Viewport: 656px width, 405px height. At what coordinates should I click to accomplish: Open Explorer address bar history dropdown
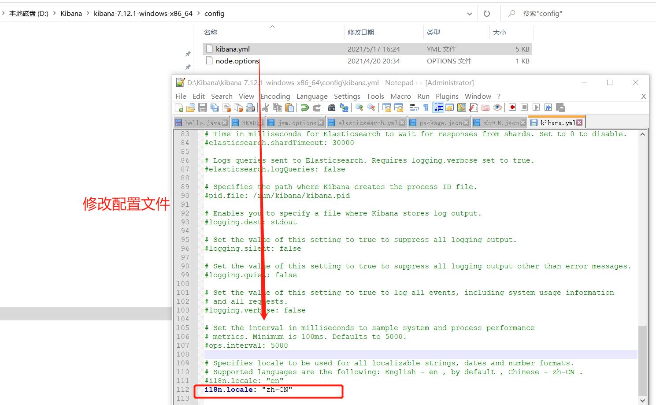click(x=470, y=14)
